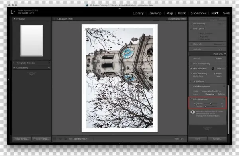
Task: Toggle the Watermarking checkbox
Action: tap(191, 24)
